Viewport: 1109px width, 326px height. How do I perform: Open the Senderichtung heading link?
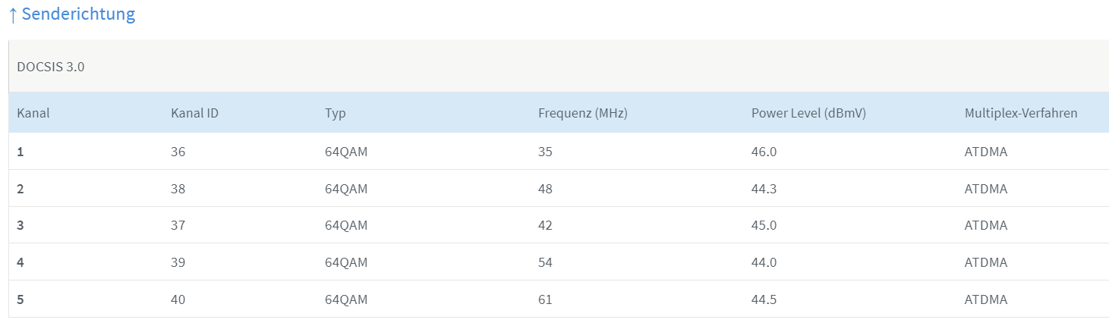[x=78, y=14]
